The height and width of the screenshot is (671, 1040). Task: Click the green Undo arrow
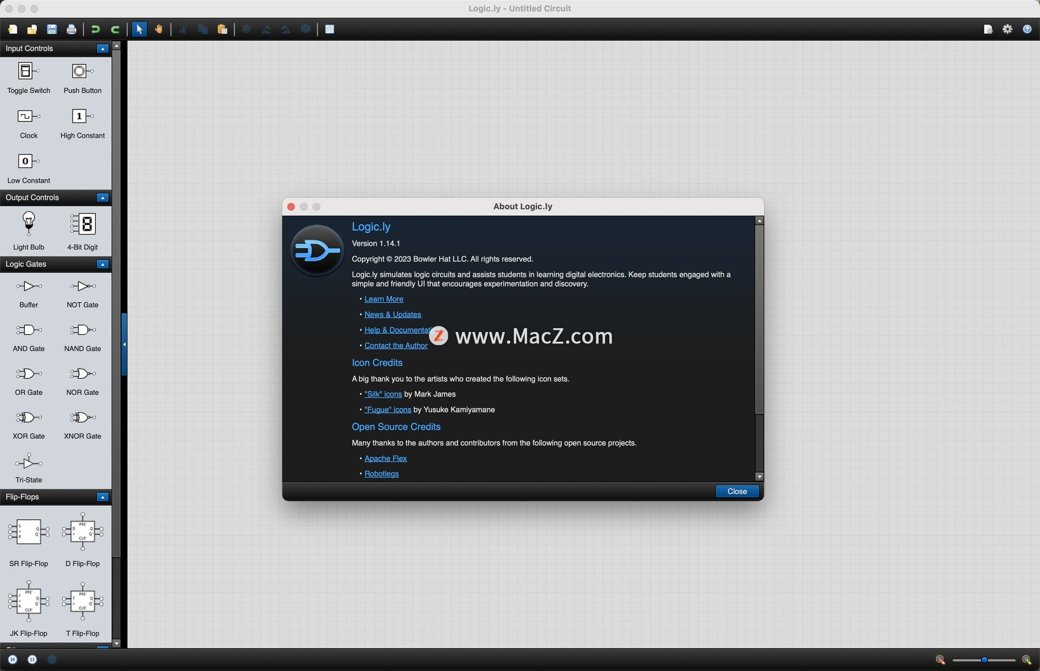[x=95, y=29]
